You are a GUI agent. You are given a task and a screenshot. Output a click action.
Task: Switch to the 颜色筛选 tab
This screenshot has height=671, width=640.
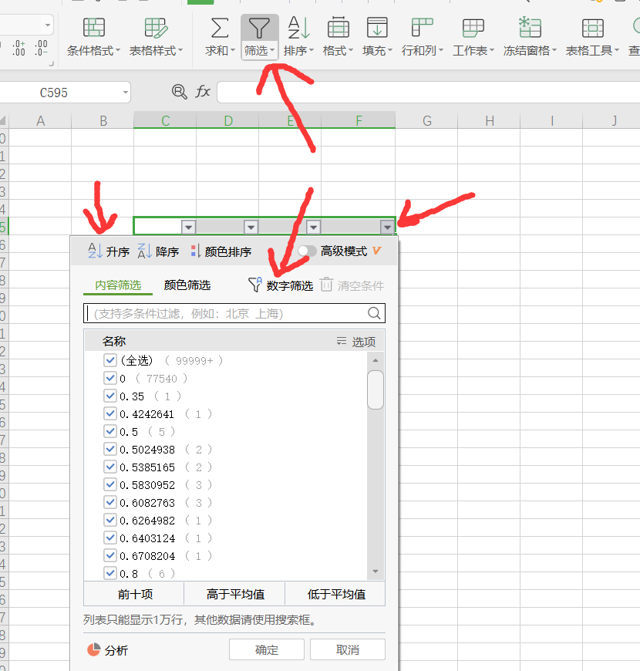(187, 285)
